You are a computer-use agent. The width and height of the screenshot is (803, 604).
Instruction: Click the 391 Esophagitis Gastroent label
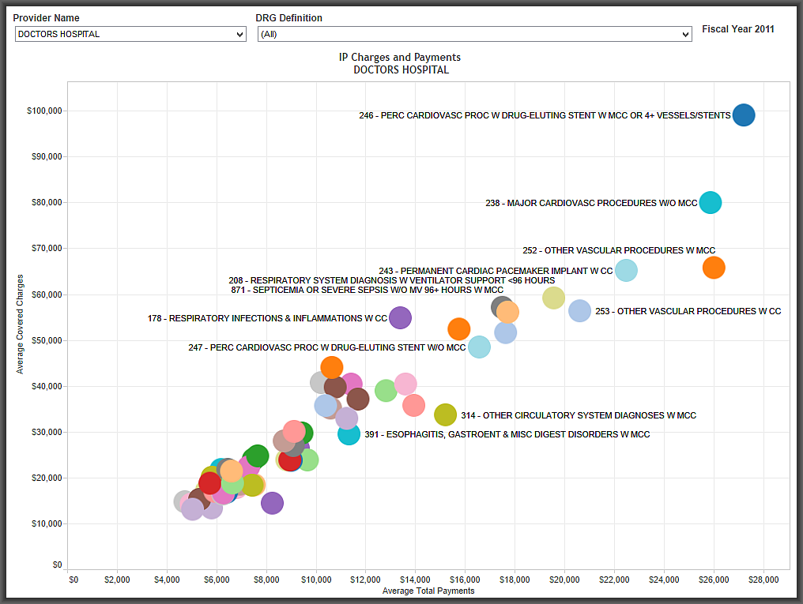click(x=507, y=434)
